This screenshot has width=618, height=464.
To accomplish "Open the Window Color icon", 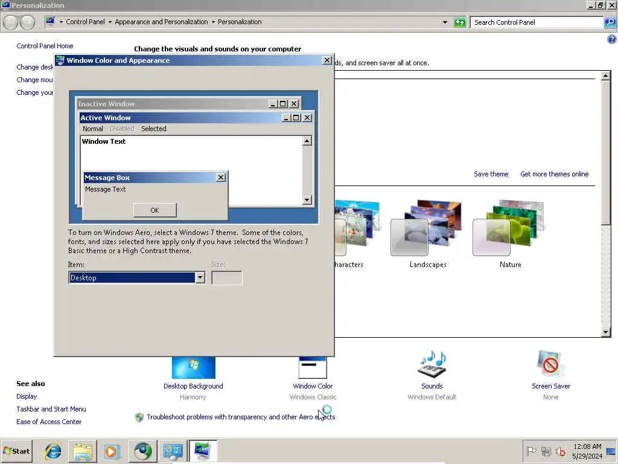I will coord(313,367).
